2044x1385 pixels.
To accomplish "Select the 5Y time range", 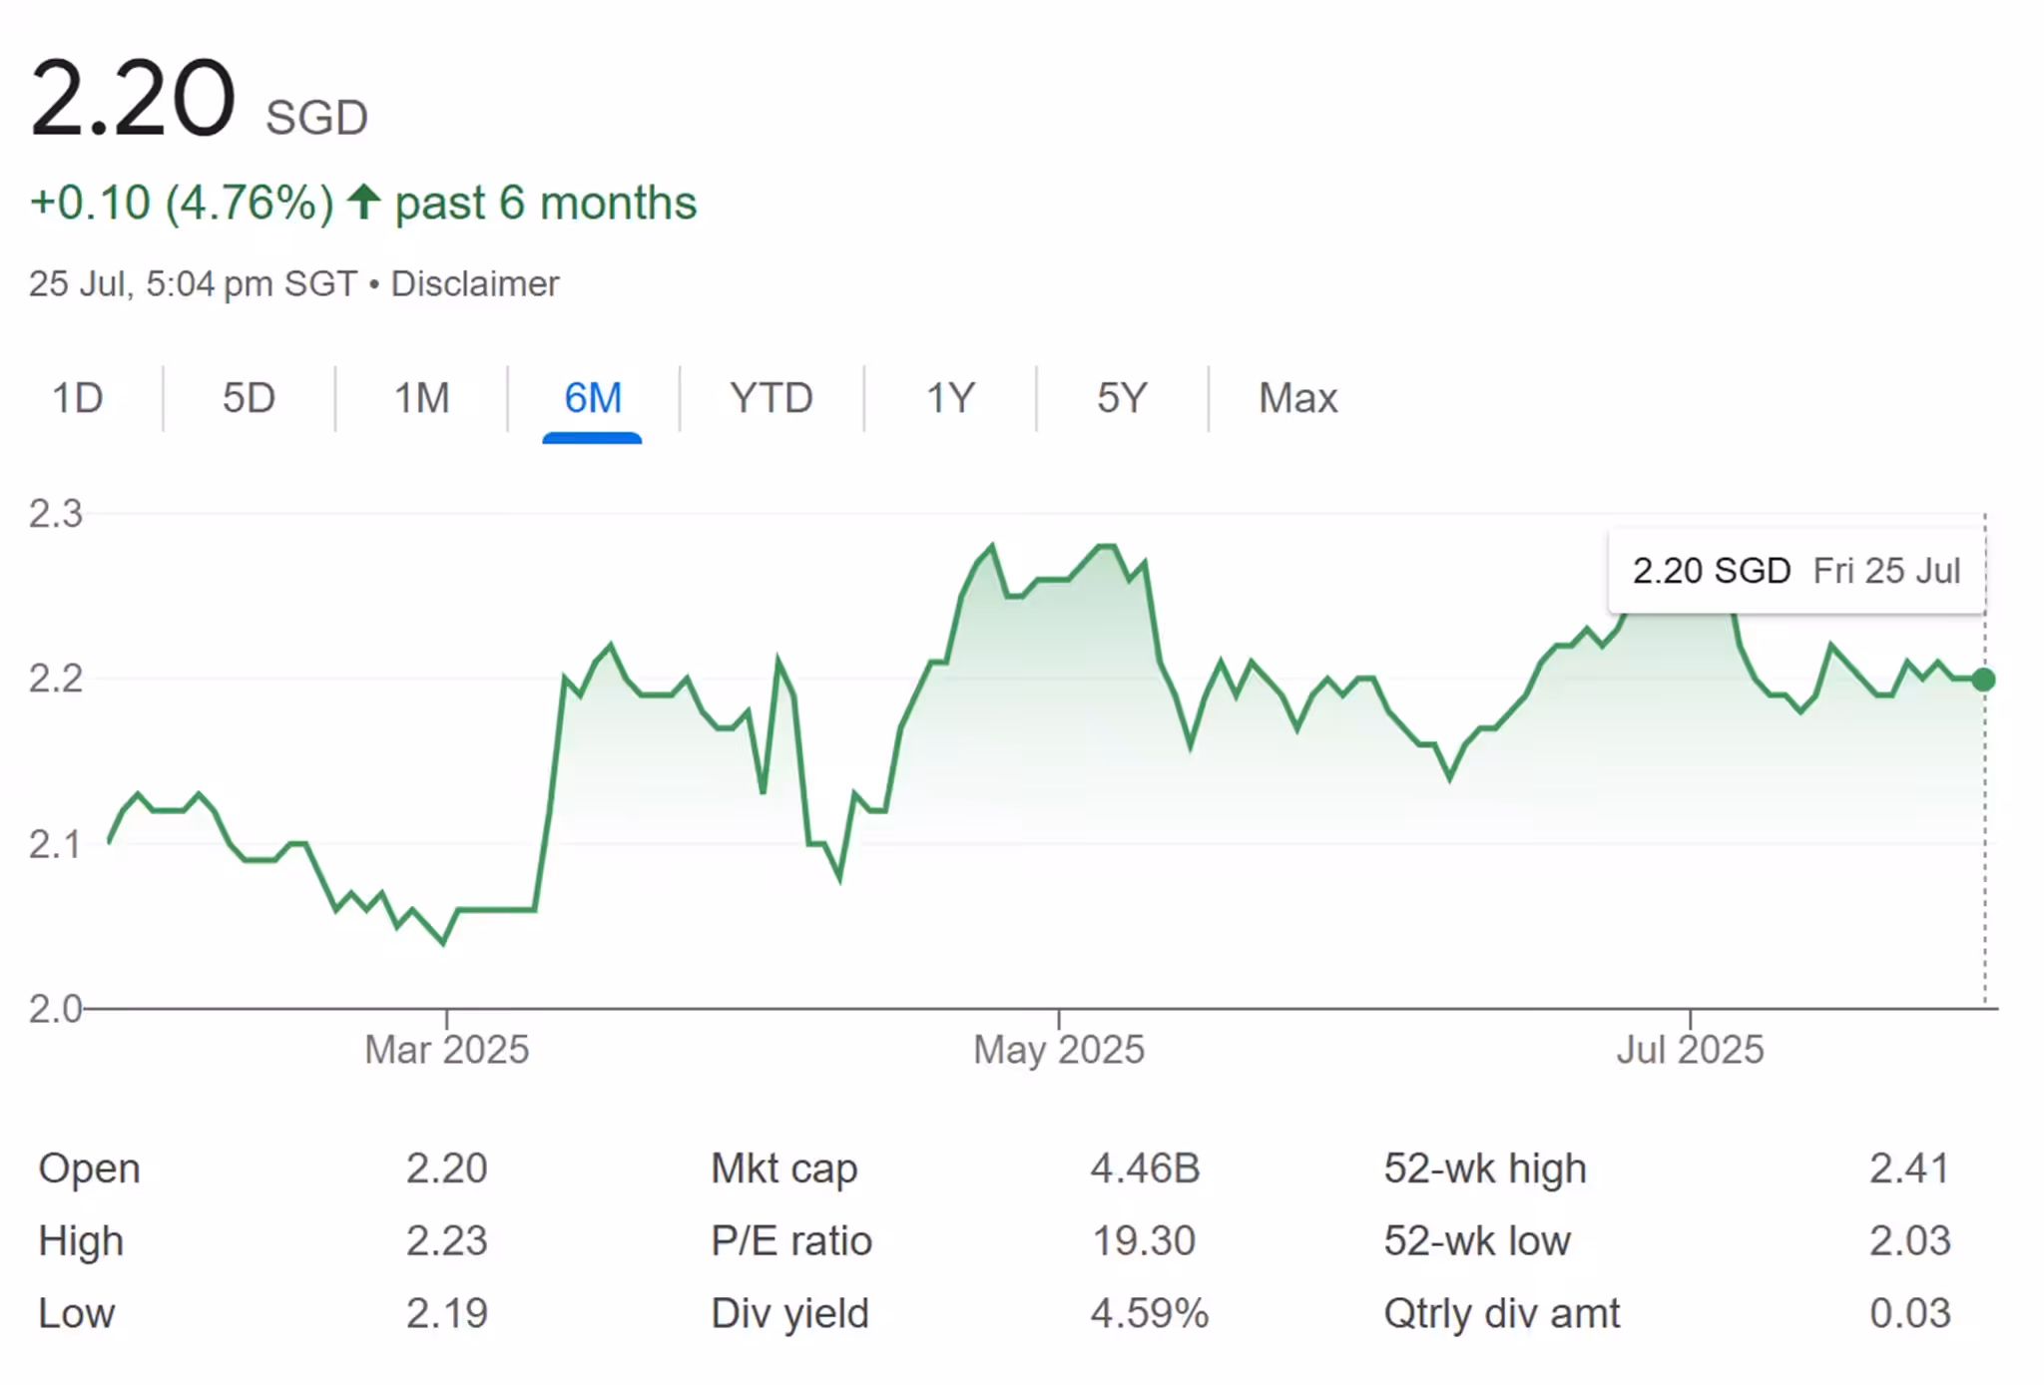I will pos(1122,398).
